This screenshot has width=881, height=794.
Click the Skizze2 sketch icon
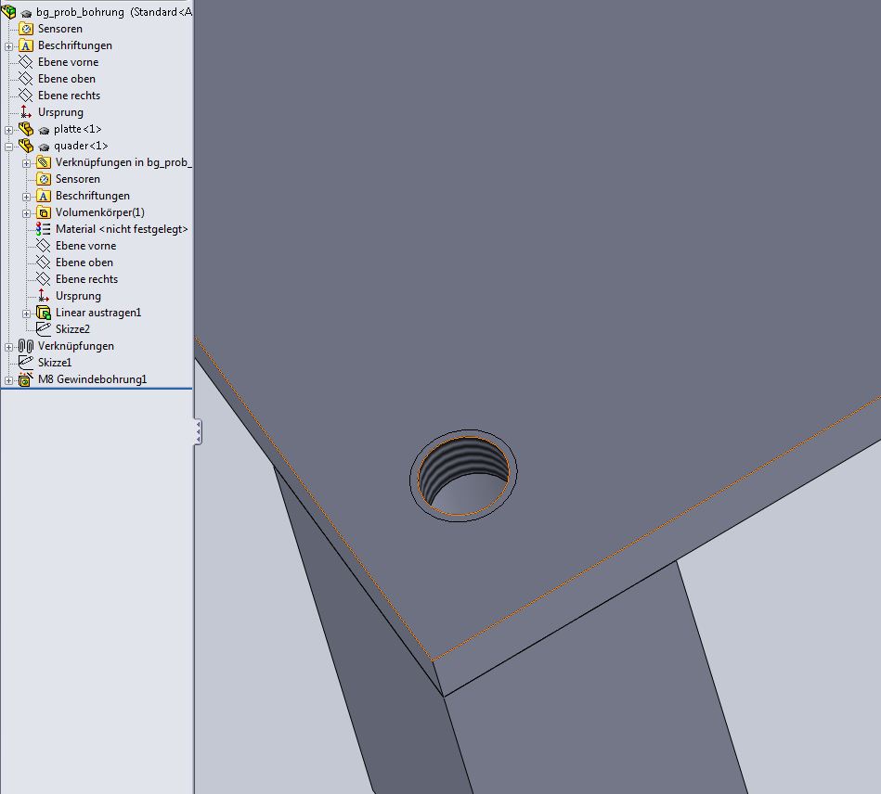tap(44, 329)
